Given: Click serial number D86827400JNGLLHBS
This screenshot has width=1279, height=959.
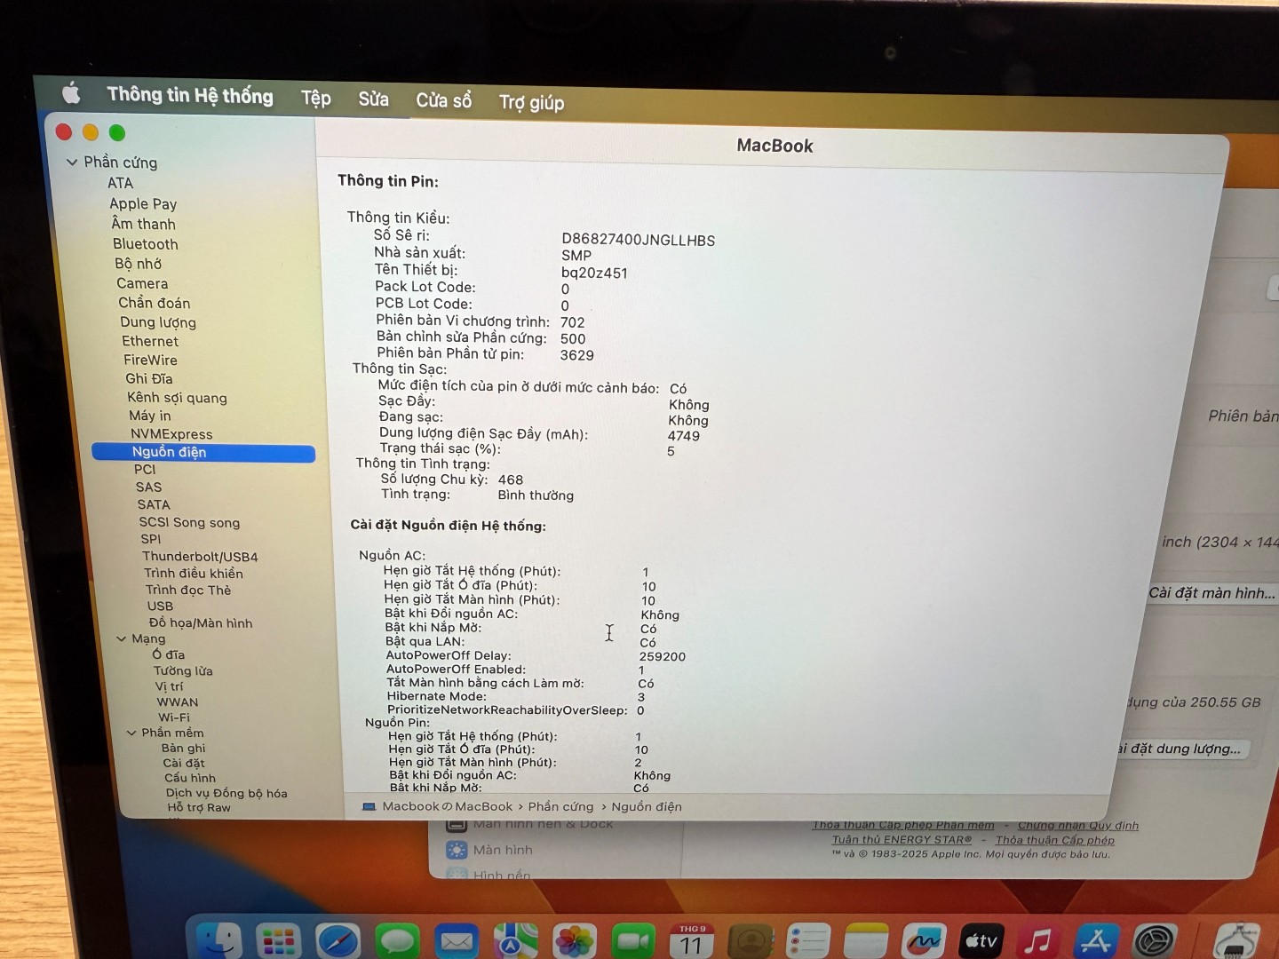Looking at the screenshot, I should point(638,240).
